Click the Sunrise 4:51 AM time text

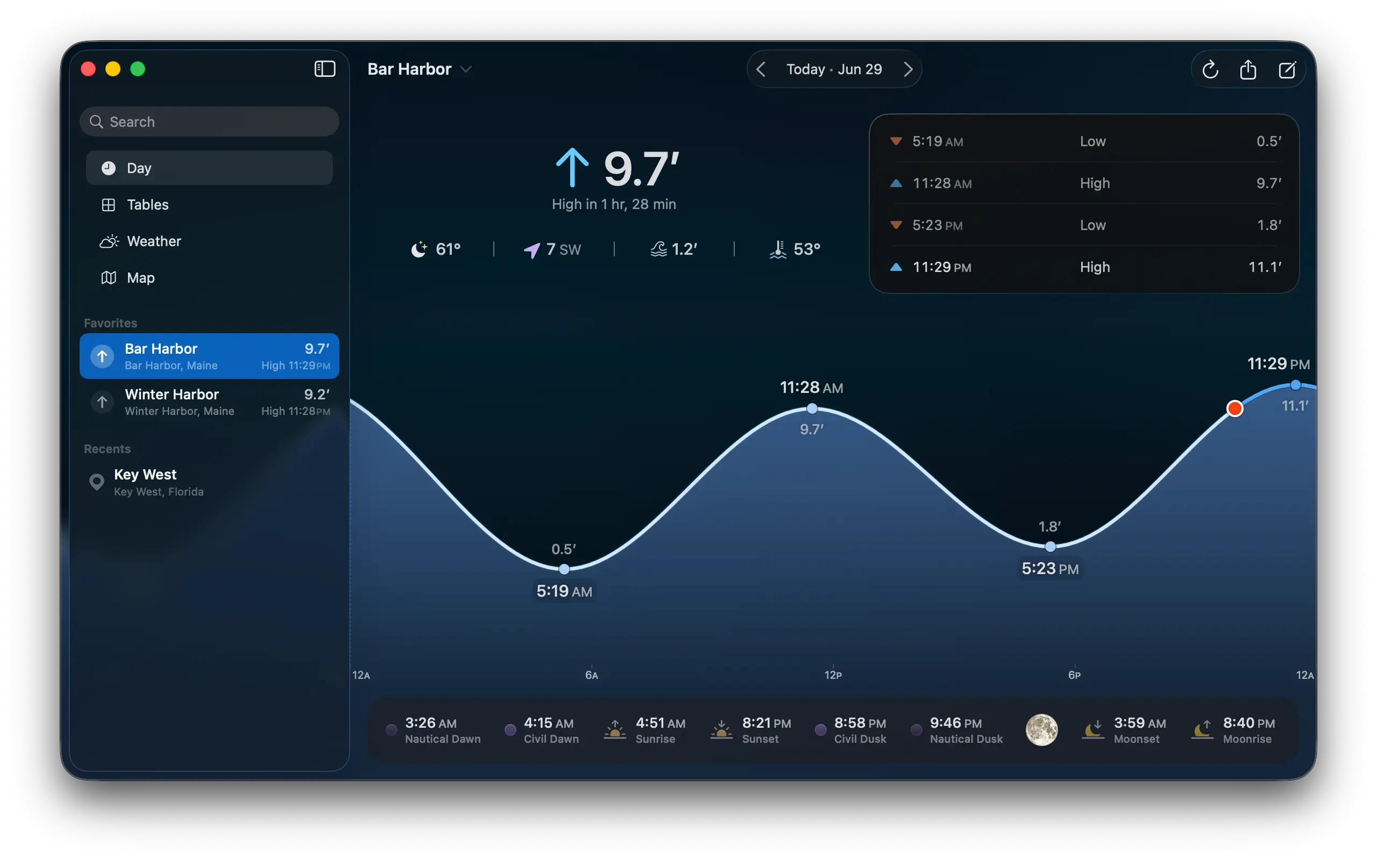point(661,723)
